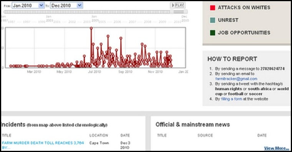Open the 'filling a form' link

[232, 99]
